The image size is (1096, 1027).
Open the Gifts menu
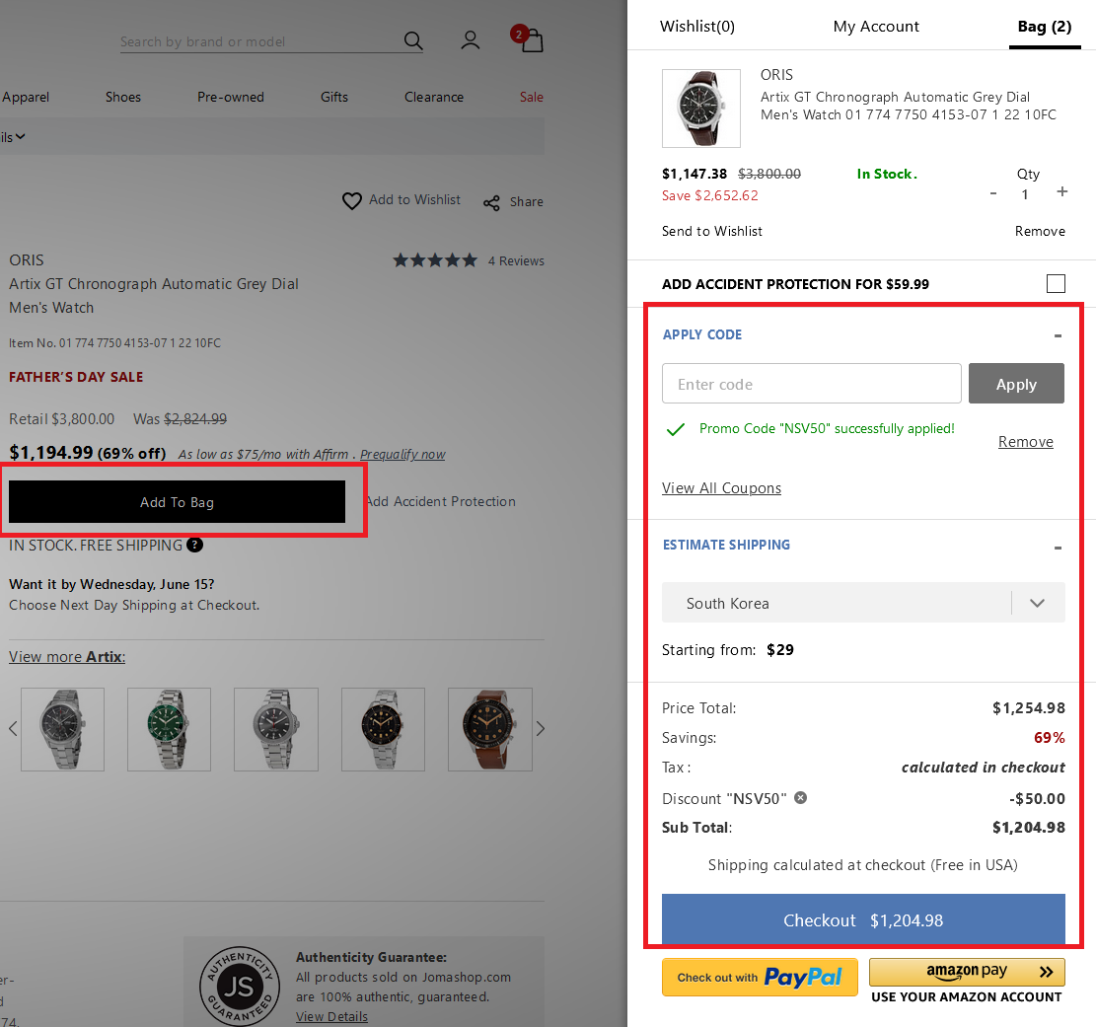click(334, 98)
